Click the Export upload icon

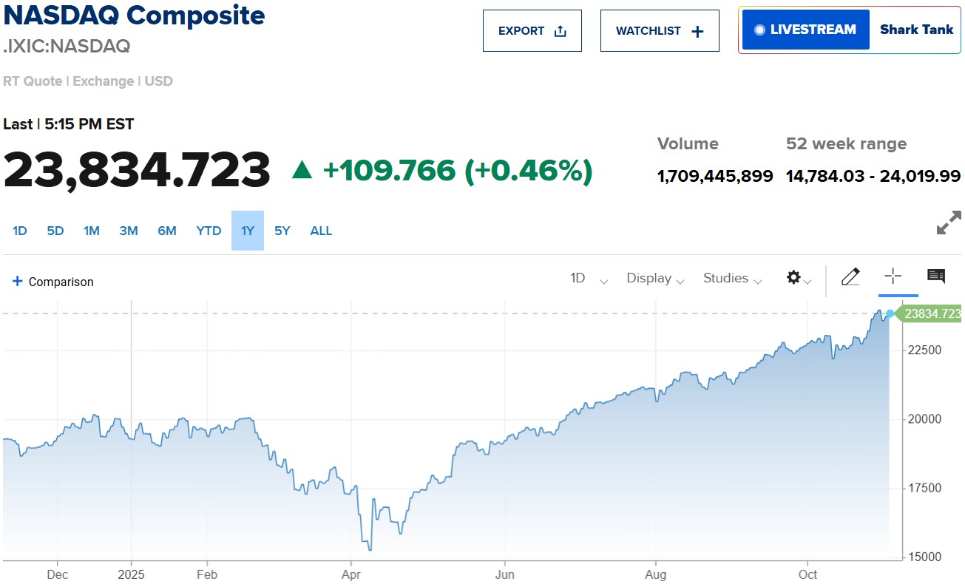pos(560,31)
